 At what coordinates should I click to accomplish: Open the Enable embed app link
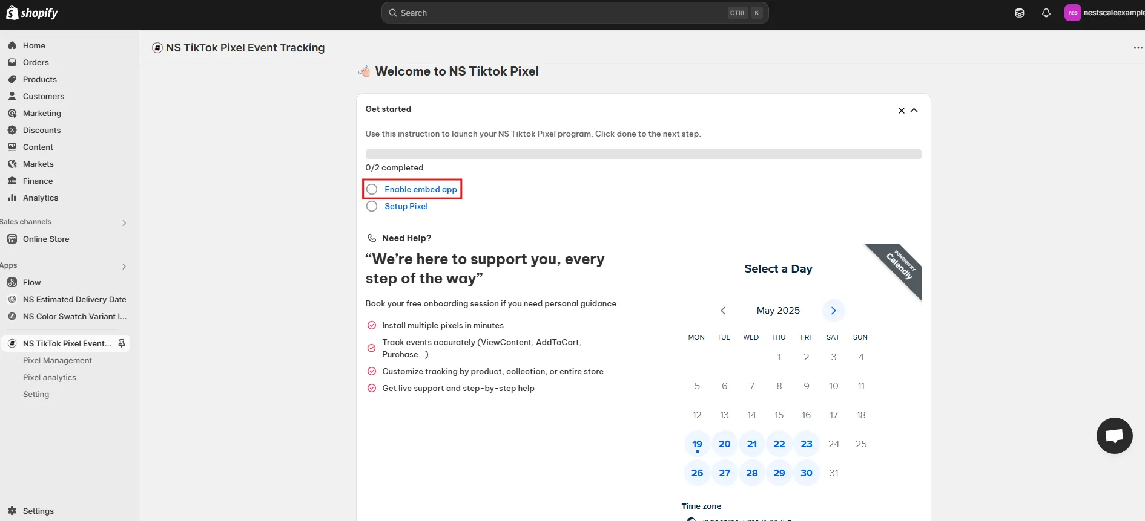click(x=421, y=189)
